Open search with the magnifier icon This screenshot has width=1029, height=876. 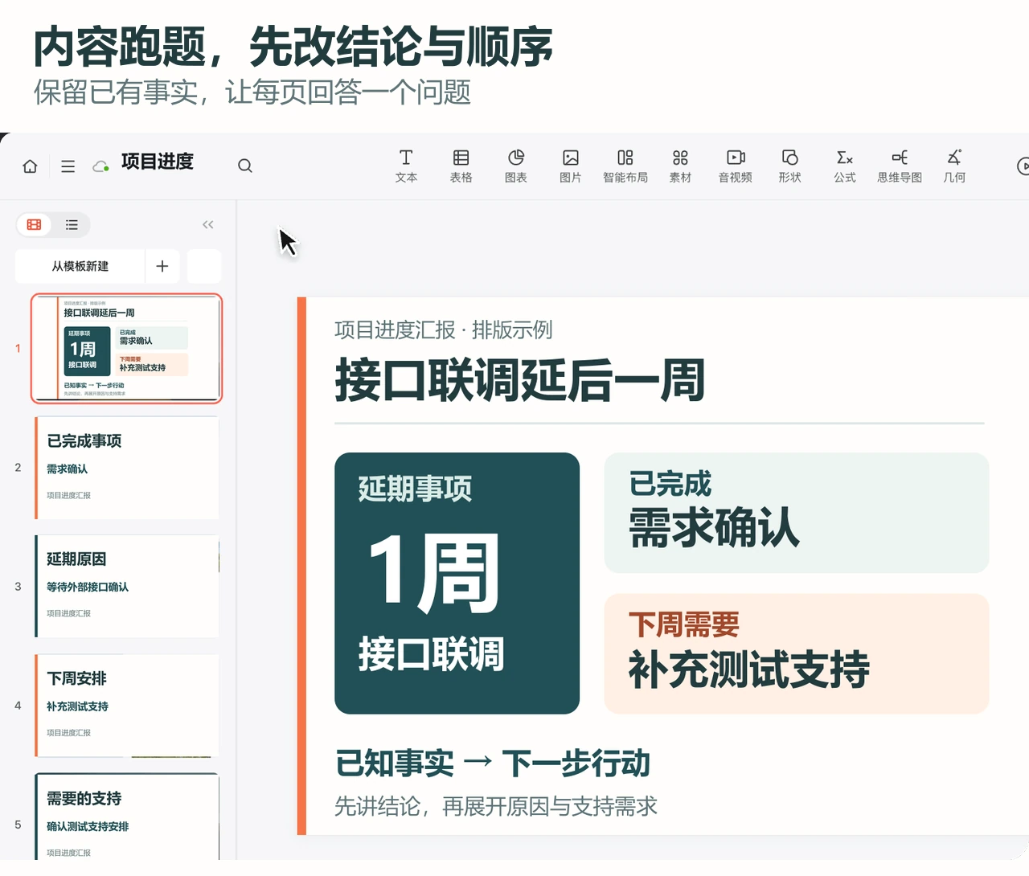coord(245,166)
